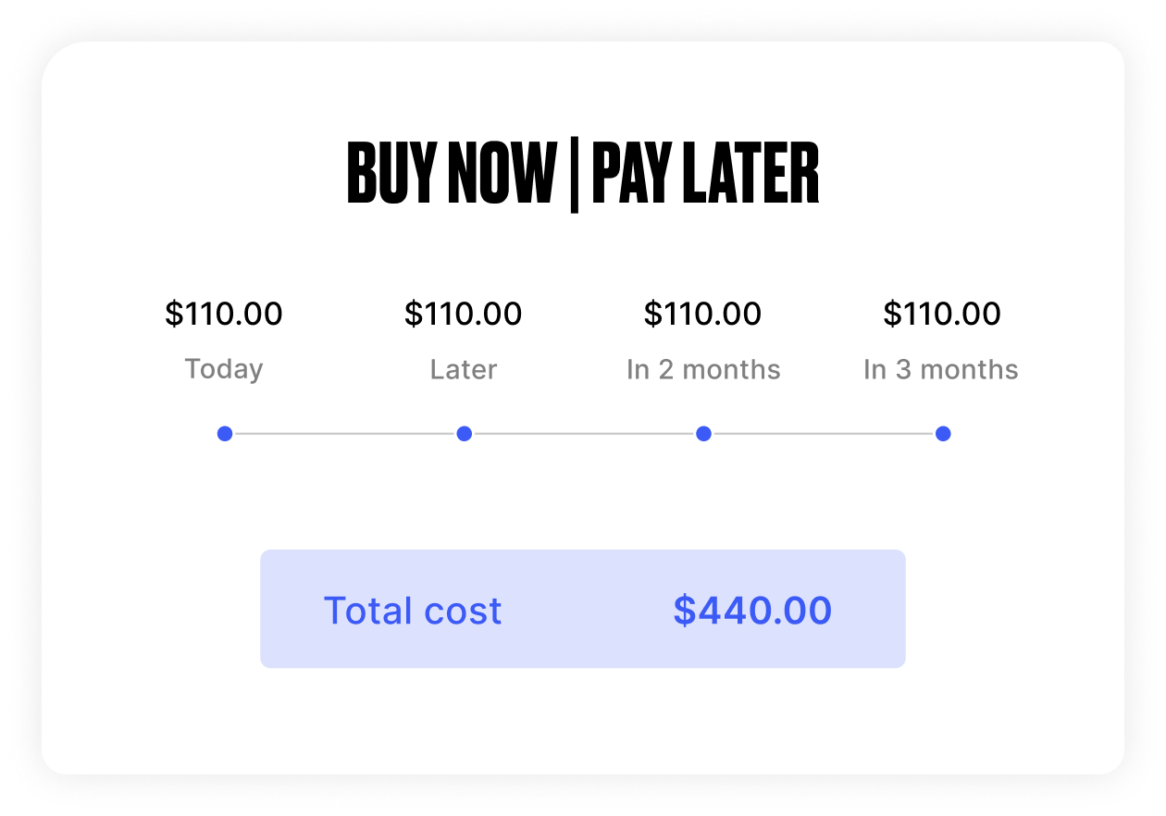Click the Total cost label
Screen dimensions: 1166x816
coord(413,611)
